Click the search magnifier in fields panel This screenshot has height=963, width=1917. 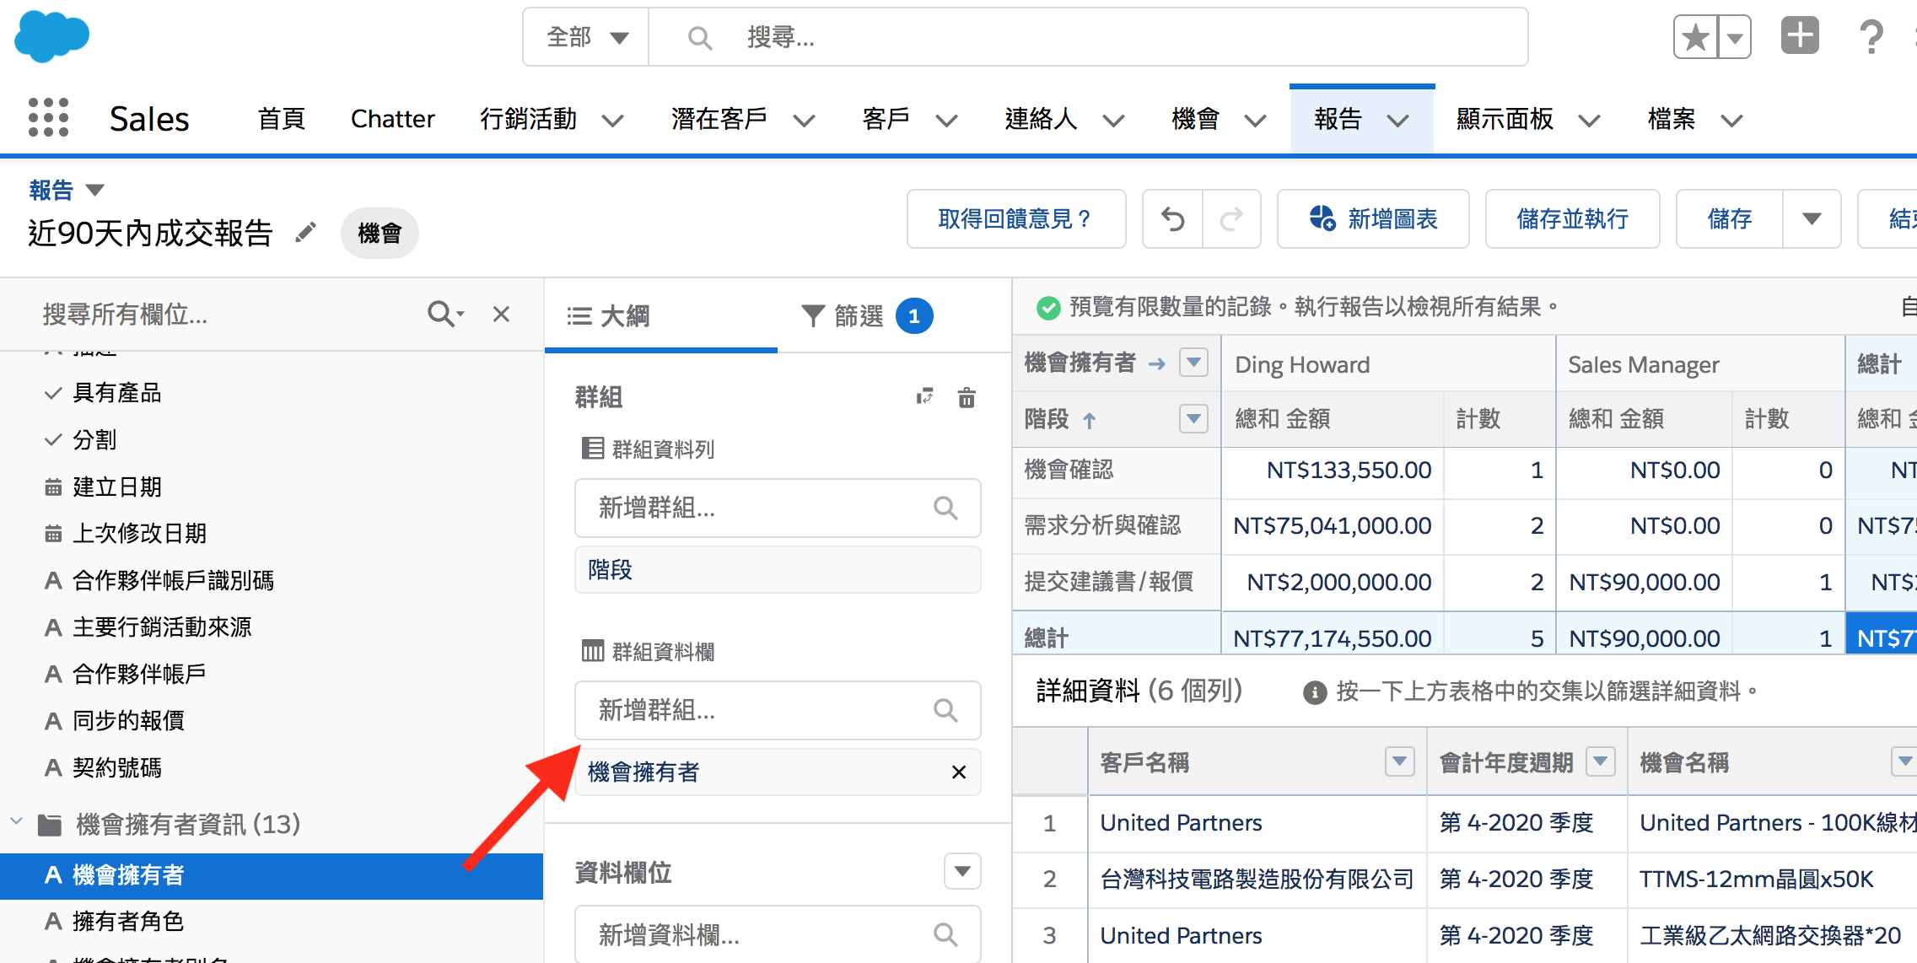(x=444, y=314)
